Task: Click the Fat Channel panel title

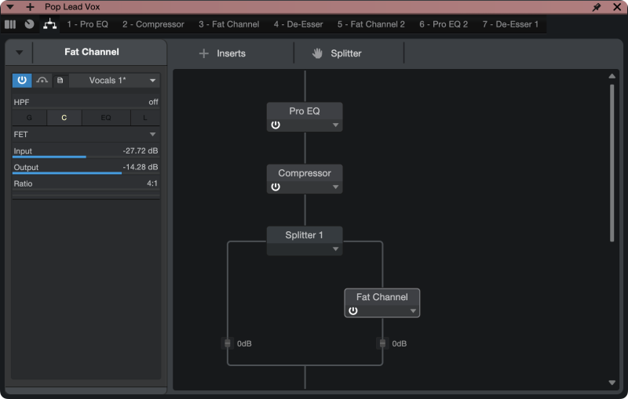Action: (92, 52)
